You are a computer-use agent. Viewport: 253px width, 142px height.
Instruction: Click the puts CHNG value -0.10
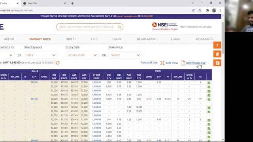149,99
